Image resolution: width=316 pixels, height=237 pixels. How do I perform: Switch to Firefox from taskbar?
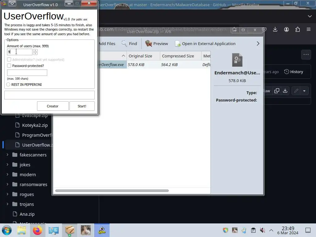(37, 230)
